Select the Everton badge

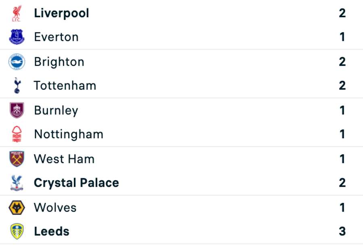pos(16,37)
